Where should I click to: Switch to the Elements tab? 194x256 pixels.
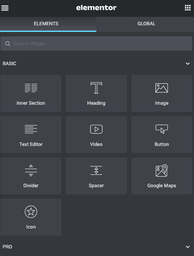(48, 24)
